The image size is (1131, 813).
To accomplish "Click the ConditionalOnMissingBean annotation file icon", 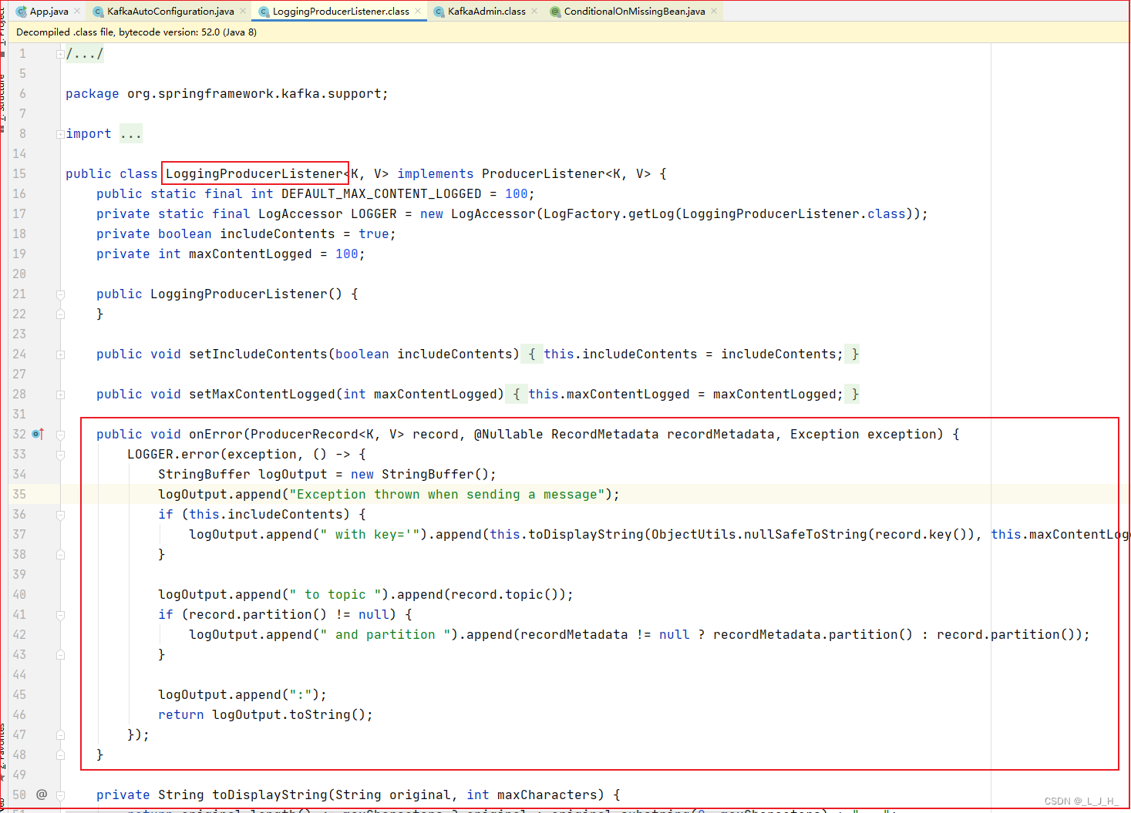I will (555, 11).
